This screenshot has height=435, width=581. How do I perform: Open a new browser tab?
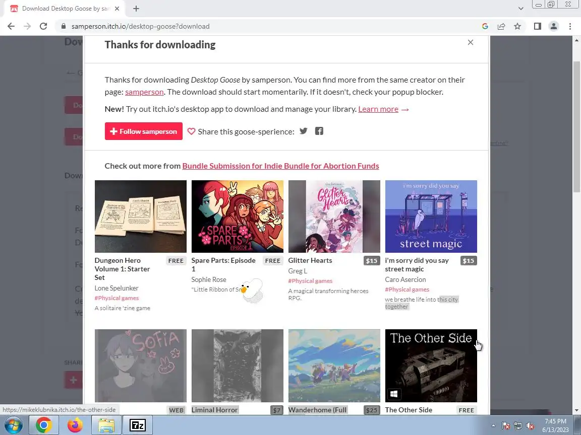pyautogui.click(x=136, y=9)
